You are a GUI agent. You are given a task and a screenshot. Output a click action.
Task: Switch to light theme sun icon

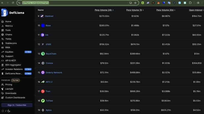click(x=3, y=111)
